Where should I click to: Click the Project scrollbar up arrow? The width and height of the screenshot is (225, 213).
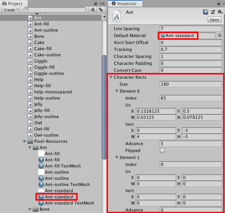click(104, 17)
